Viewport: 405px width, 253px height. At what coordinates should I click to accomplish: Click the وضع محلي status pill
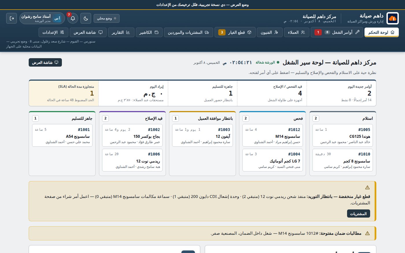106,18
